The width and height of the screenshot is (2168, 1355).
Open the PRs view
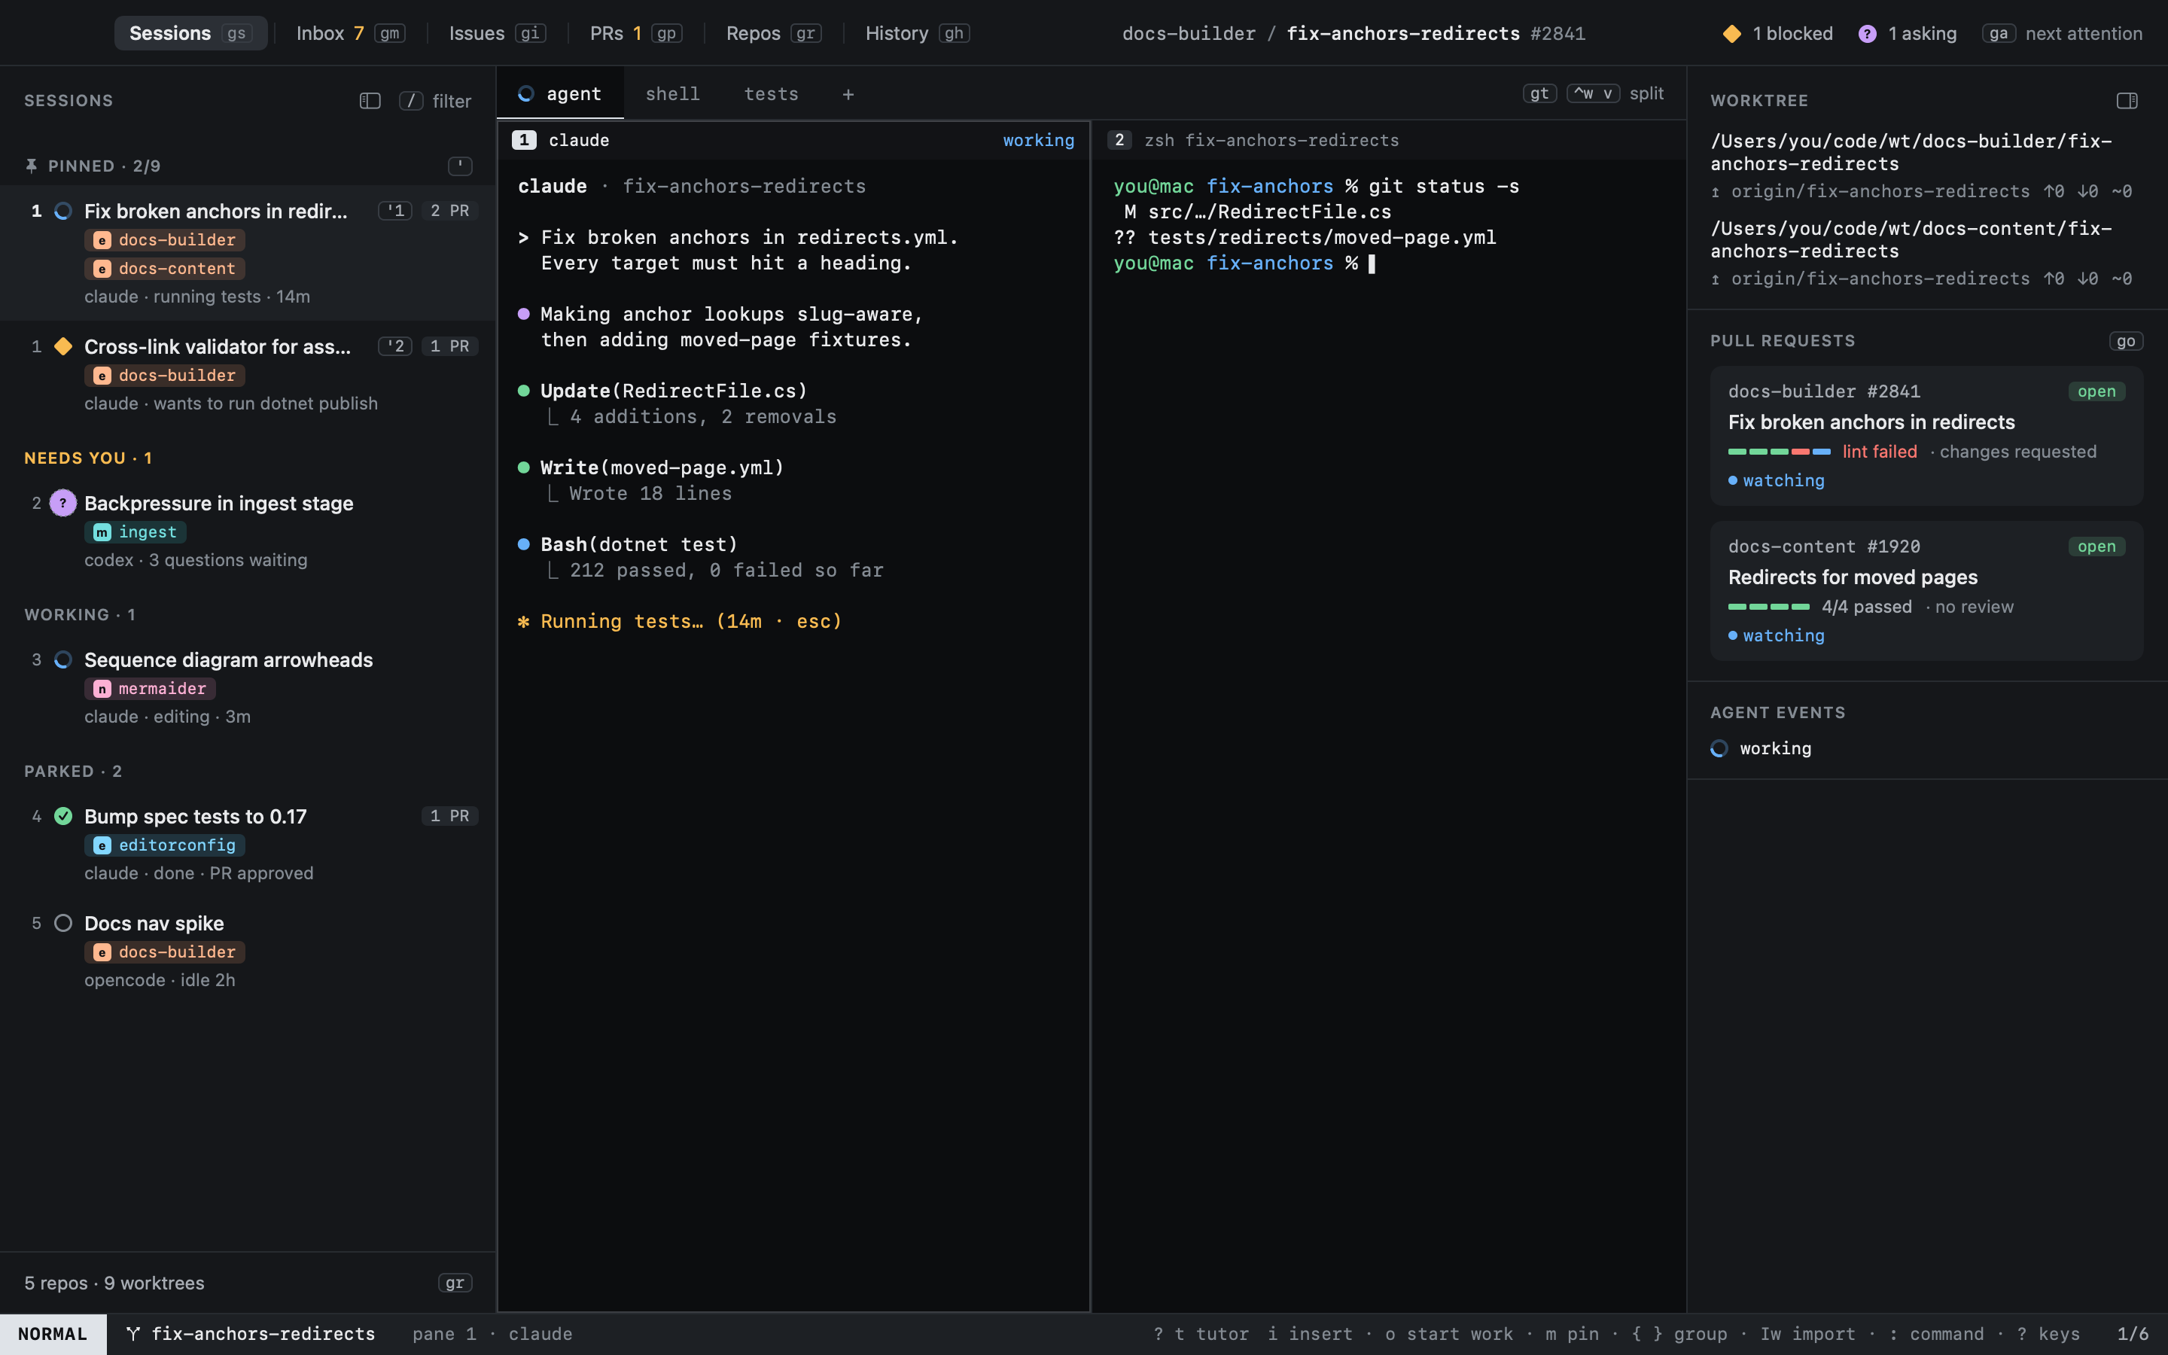635,33
